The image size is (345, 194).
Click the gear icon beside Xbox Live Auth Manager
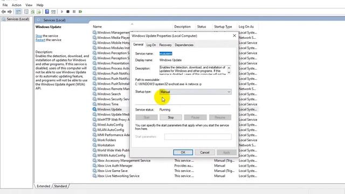point(94,165)
